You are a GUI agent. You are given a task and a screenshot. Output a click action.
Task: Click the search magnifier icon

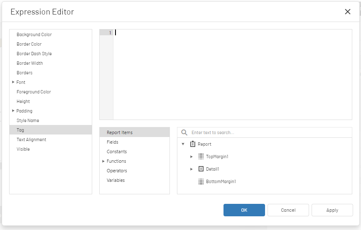tap(184, 132)
